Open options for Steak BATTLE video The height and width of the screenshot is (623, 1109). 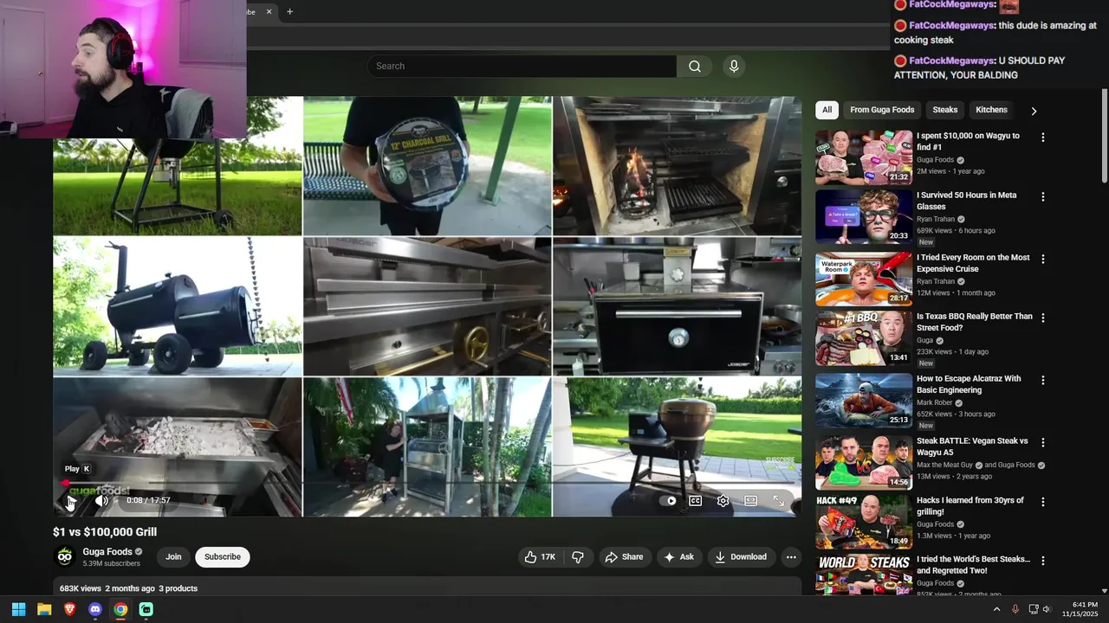point(1043,442)
